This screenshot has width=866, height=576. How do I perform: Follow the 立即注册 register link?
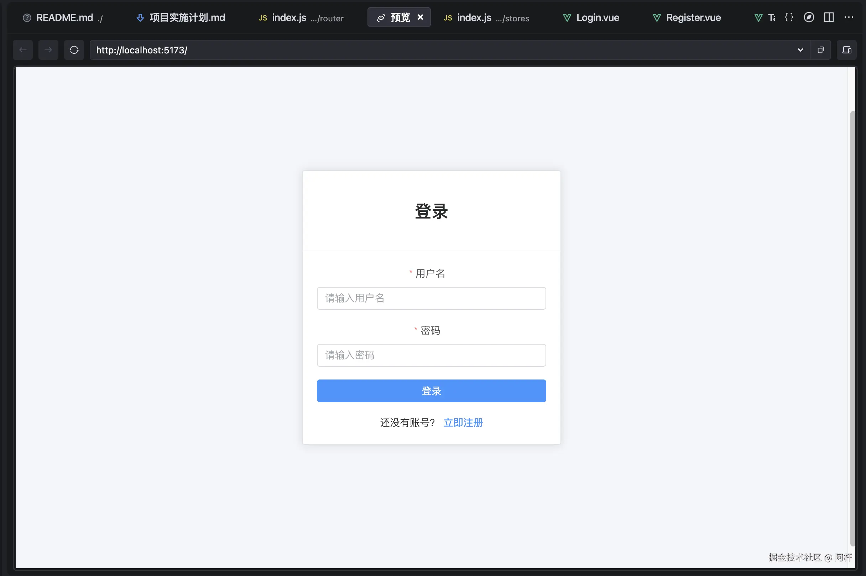click(463, 423)
